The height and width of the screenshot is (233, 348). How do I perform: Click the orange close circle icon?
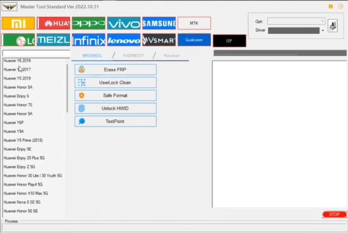coord(340,6)
